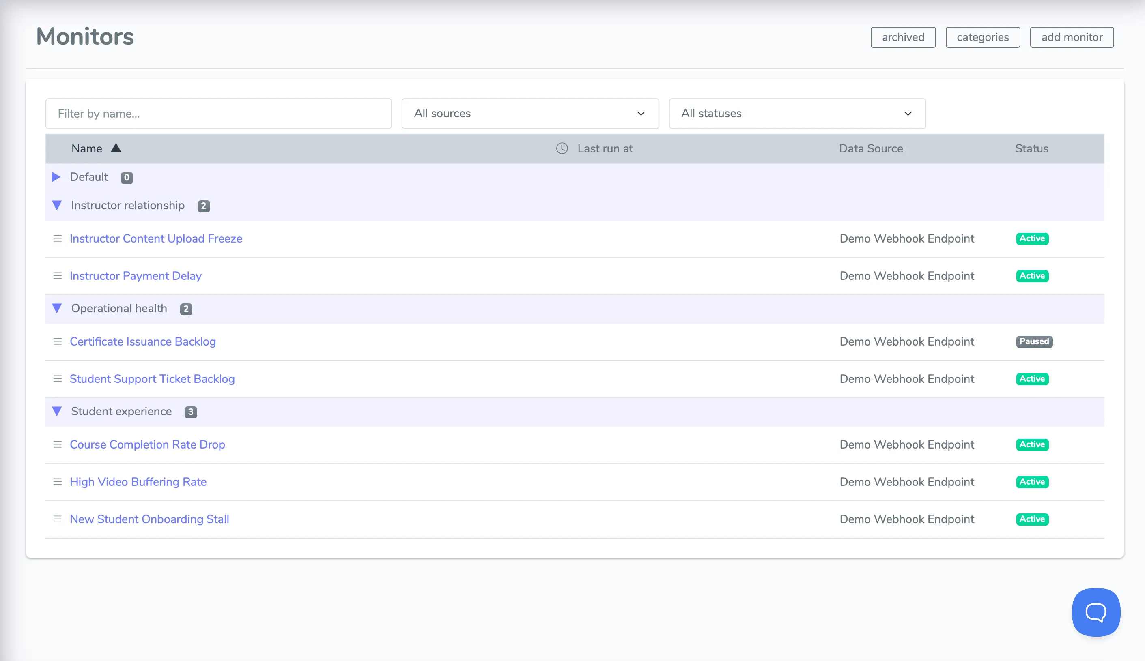Click the Name column sort arrow

116,148
